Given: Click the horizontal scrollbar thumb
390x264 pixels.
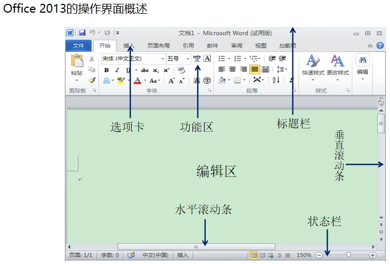Looking at the screenshot, I should point(196,246).
